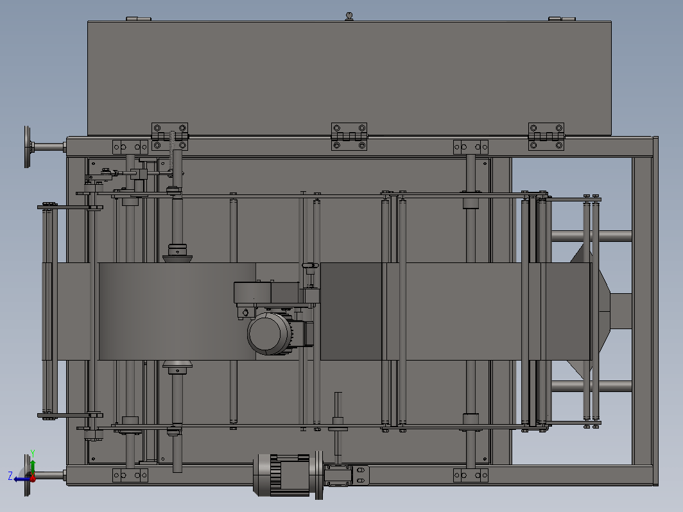The height and width of the screenshot is (512, 683).
Task: Pick the right hinge on the cover panel
Action: (x=546, y=136)
